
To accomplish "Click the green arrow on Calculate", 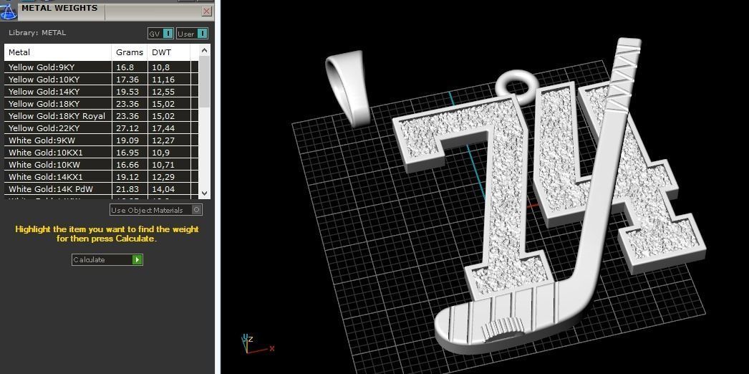I will click(137, 259).
